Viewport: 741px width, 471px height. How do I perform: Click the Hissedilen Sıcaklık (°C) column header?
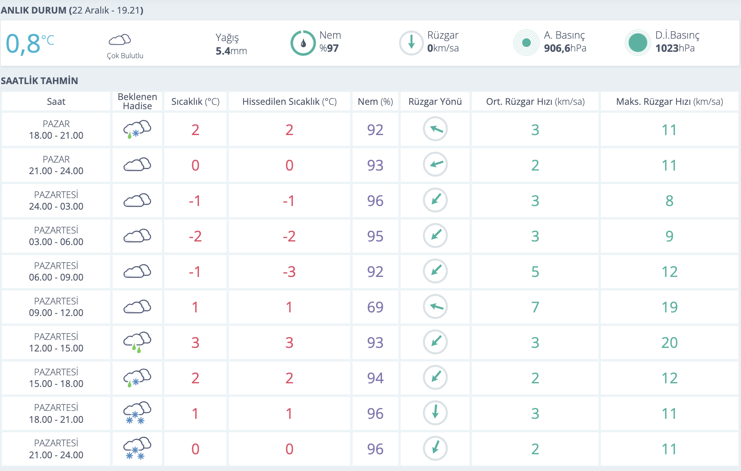pyautogui.click(x=289, y=102)
